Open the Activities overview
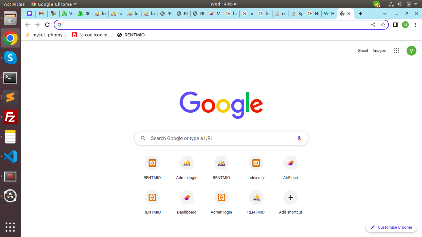 pos(14,4)
